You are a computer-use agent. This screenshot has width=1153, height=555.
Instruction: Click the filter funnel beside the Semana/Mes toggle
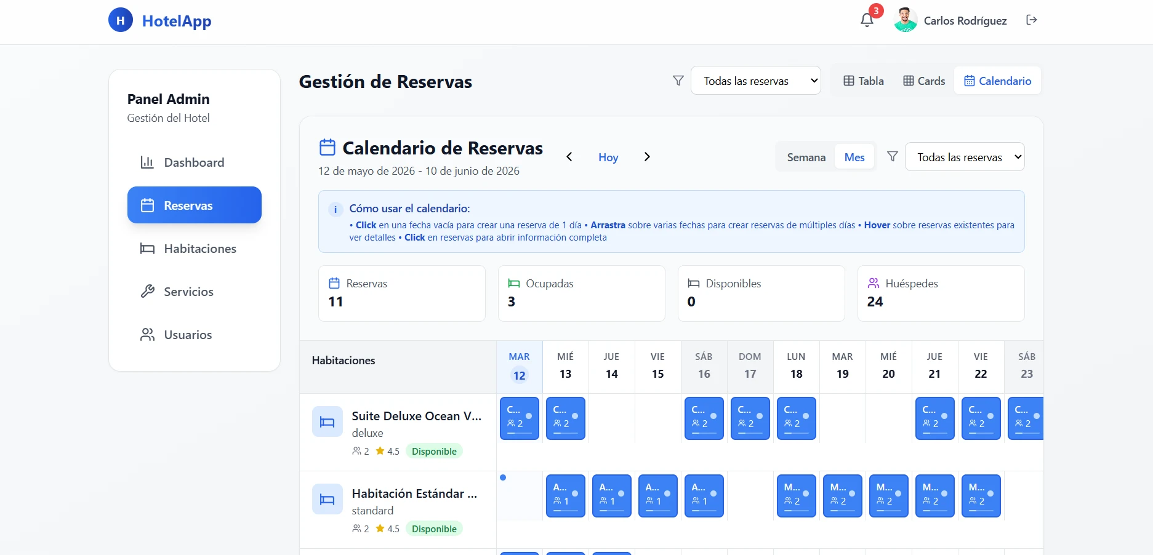[x=893, y=157]
